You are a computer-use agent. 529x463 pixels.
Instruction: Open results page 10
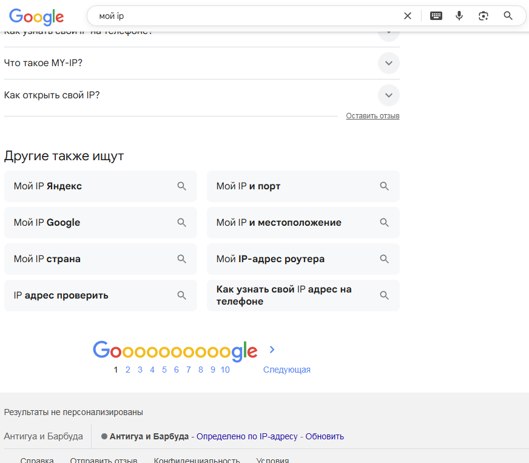pos(225,370)
